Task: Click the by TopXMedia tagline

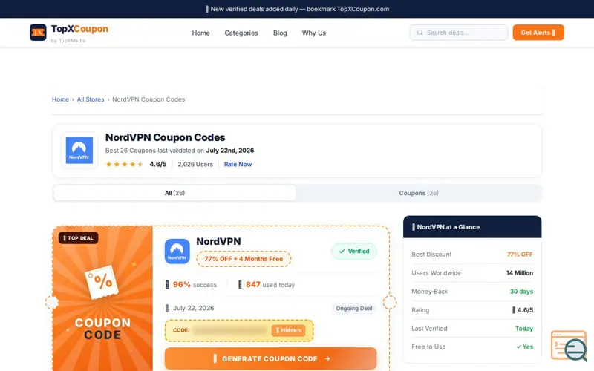Action: [x=68, y=41]
